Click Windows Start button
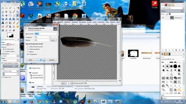186x104 pixels. click(3, 102)
